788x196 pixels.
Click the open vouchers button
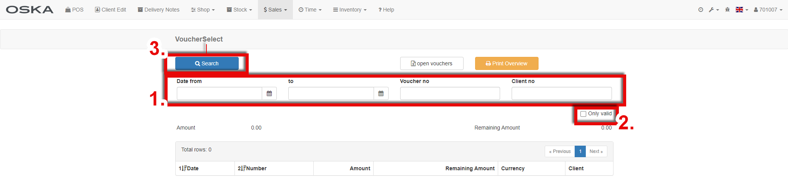(x=431, y=63)
